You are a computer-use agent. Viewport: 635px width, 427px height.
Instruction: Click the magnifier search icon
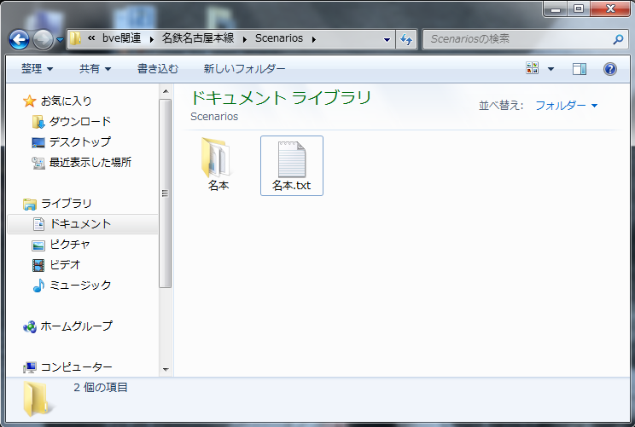coord(618,39)
